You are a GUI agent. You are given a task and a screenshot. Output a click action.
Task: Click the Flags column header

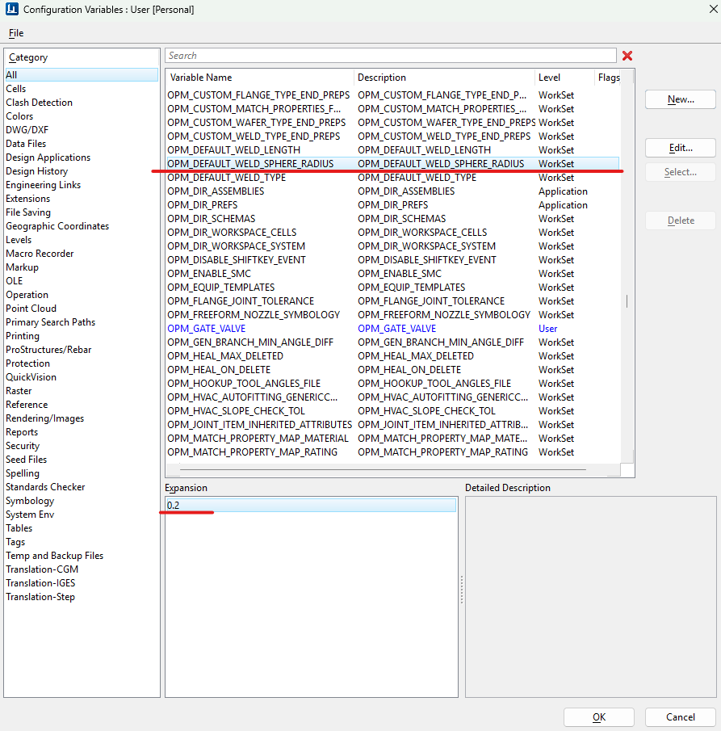(609, 78)
